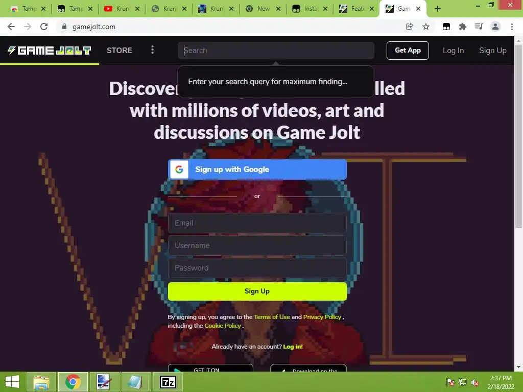Screen dimensions: 523x392
Task: Switch to the YouTube Krunker tab
Action: (122, 9)
